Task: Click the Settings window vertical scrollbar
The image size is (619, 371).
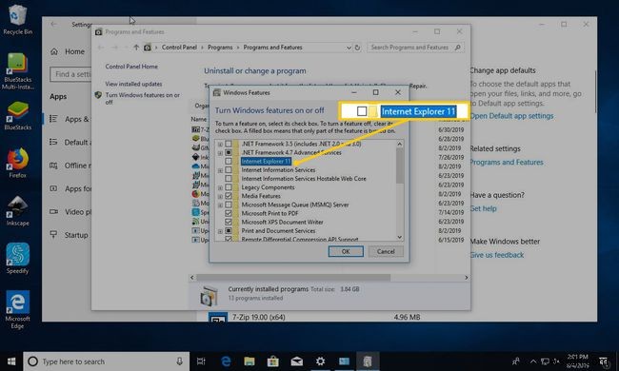Action: 595,90
